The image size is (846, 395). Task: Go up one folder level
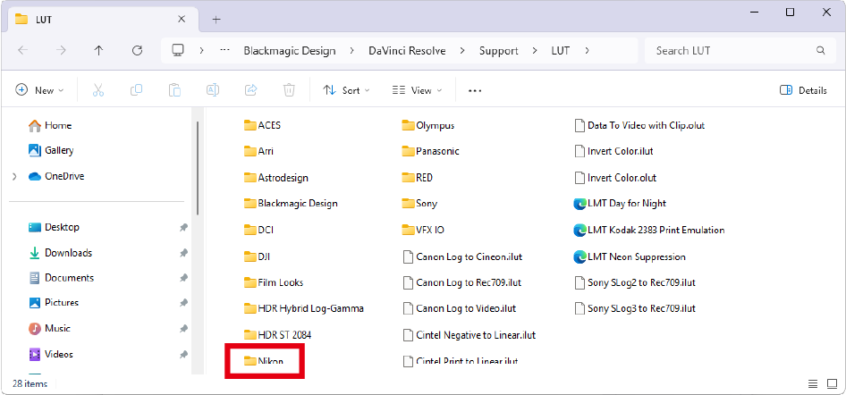pos(98,51)
